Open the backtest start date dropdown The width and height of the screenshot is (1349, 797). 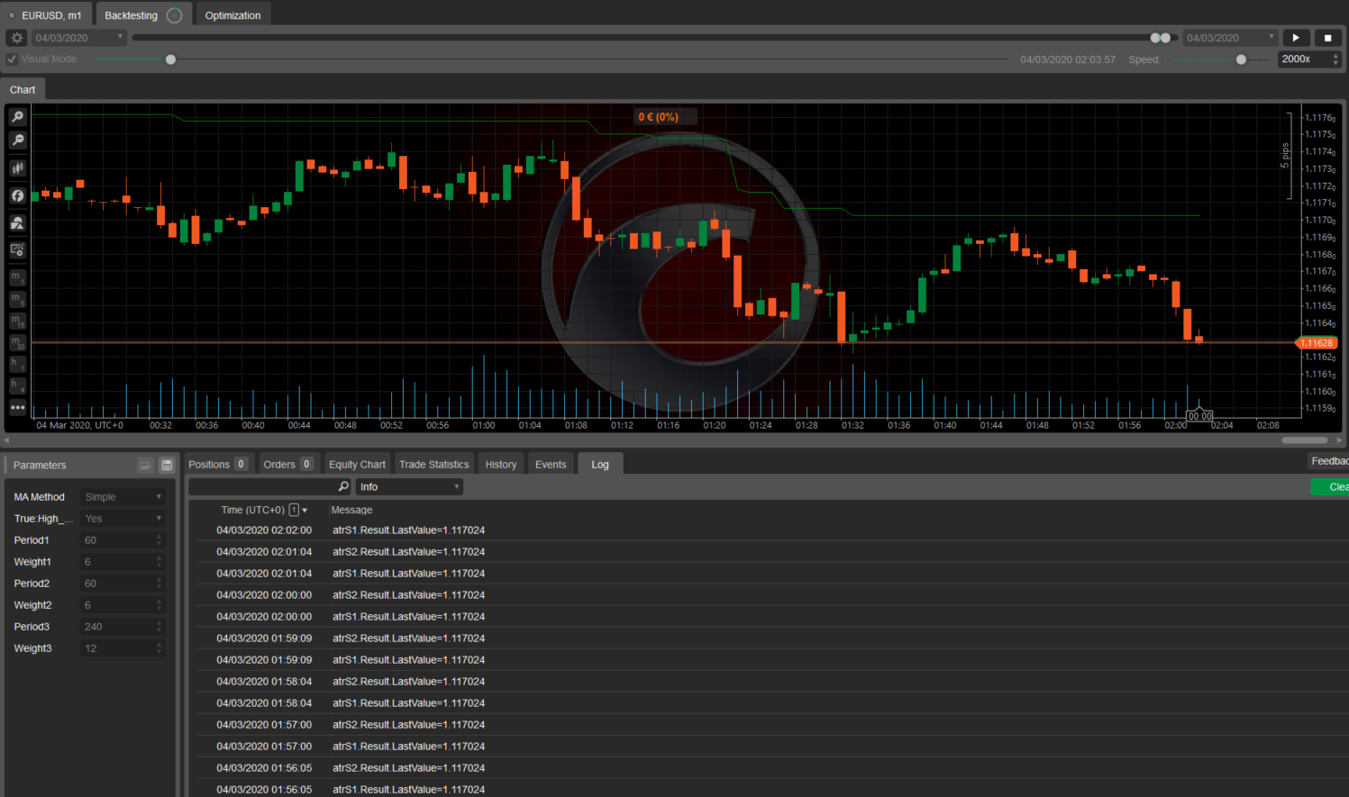[79, 38]
